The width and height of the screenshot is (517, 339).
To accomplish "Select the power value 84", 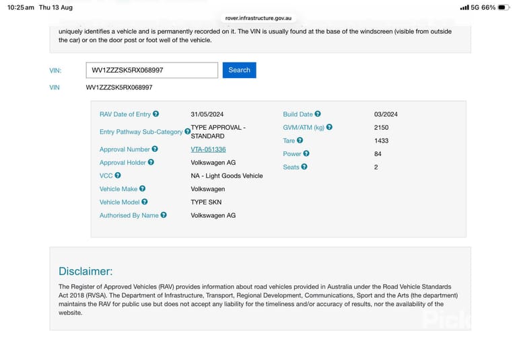I will click(378, 154).
